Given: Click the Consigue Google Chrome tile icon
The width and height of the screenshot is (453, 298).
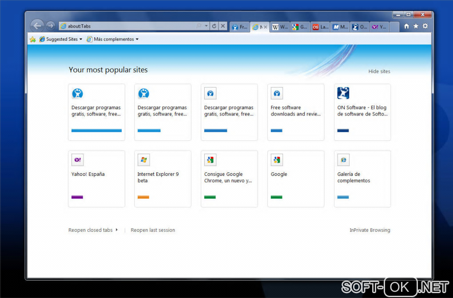Looking at the screenshot, I should pyautogui.click(x=211, y=160).
